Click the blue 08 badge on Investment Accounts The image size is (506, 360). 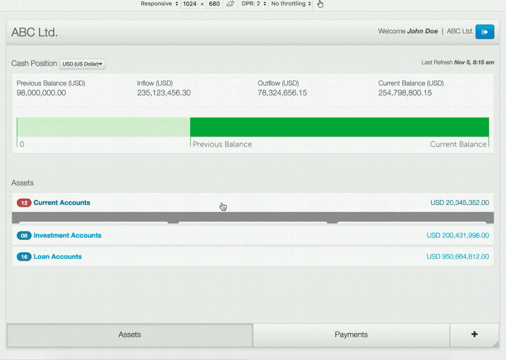point(24,235)
